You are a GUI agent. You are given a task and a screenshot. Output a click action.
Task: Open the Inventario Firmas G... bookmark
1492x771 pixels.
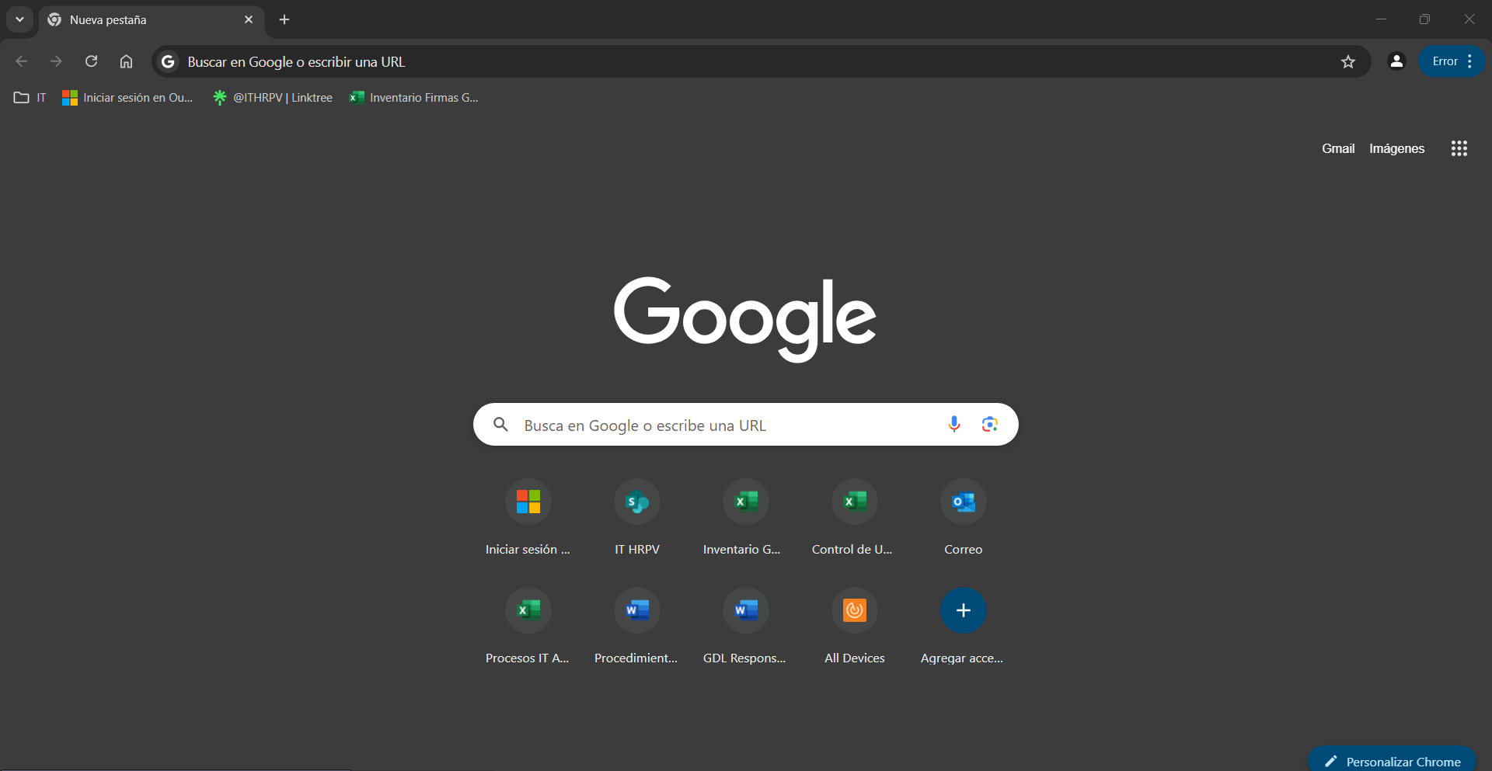point(414,98)
